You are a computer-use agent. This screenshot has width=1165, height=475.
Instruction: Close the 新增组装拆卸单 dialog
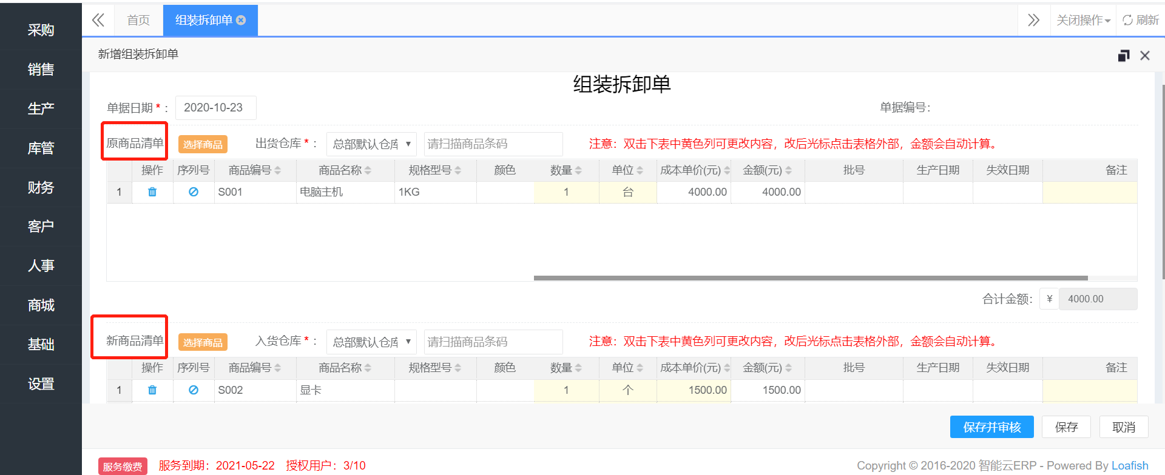pyautogui.click(x=1145, y=56)
